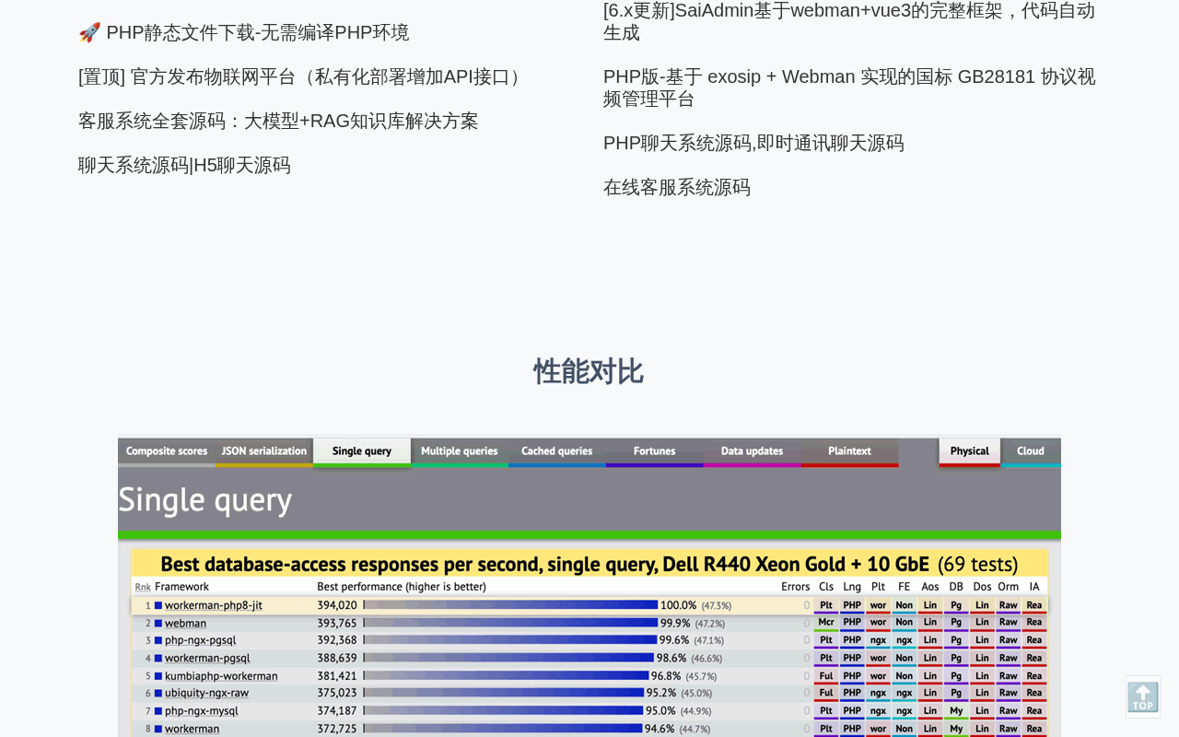Click the Errors column header
This screenshot has width=1179, height=737.
pos(796,587)
